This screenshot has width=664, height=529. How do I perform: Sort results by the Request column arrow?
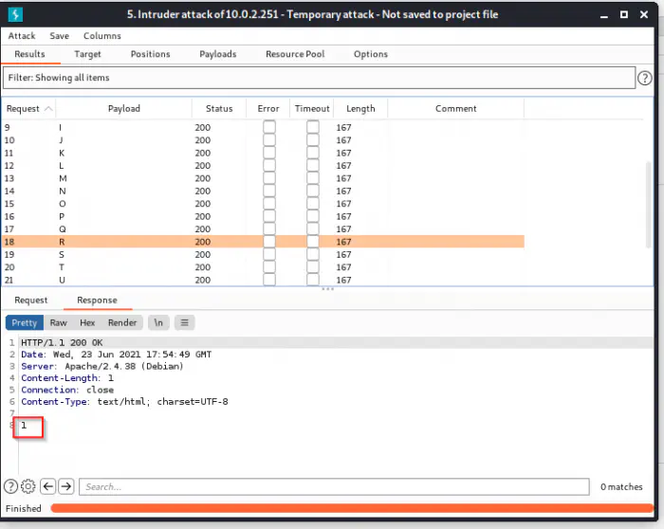48,109
